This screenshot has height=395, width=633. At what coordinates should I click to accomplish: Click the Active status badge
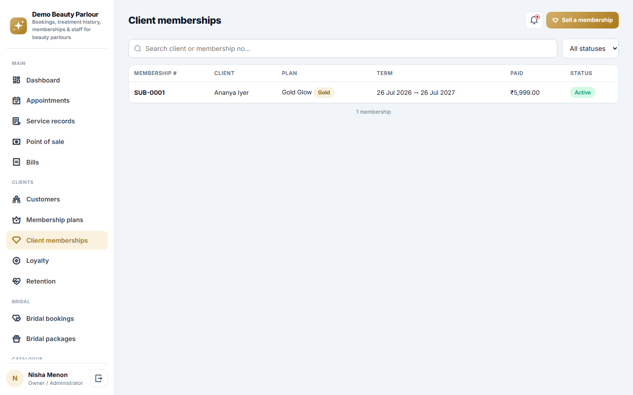[582, 93]
